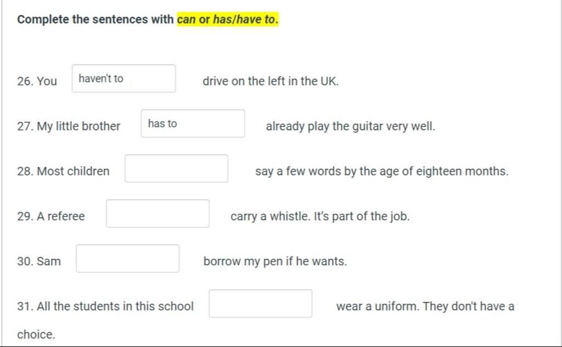The height and width of the screenshot is (347, 562).
Task: Focus the blank after "Most children"
Action: point(176,168)
